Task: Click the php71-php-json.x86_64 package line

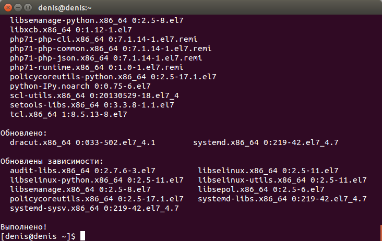Action: tap(106, 58)
